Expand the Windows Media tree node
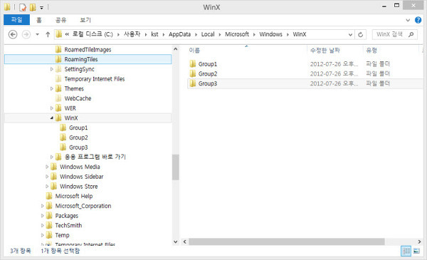Image resolution: width=427 pixels, height=260 pixels. click(47, 167)
